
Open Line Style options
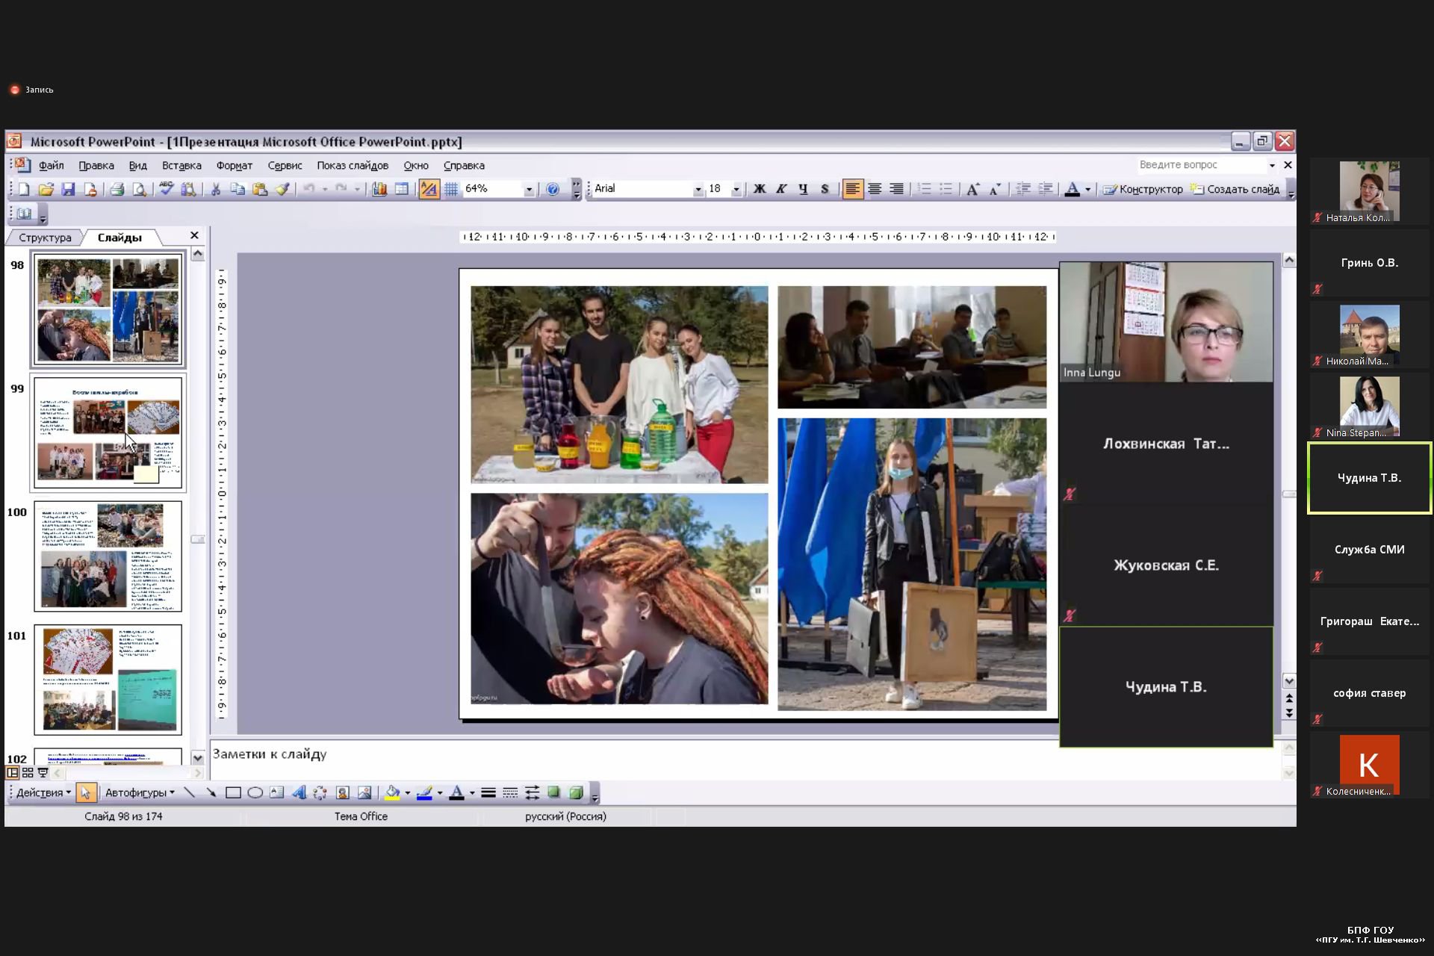coord(488,793)
